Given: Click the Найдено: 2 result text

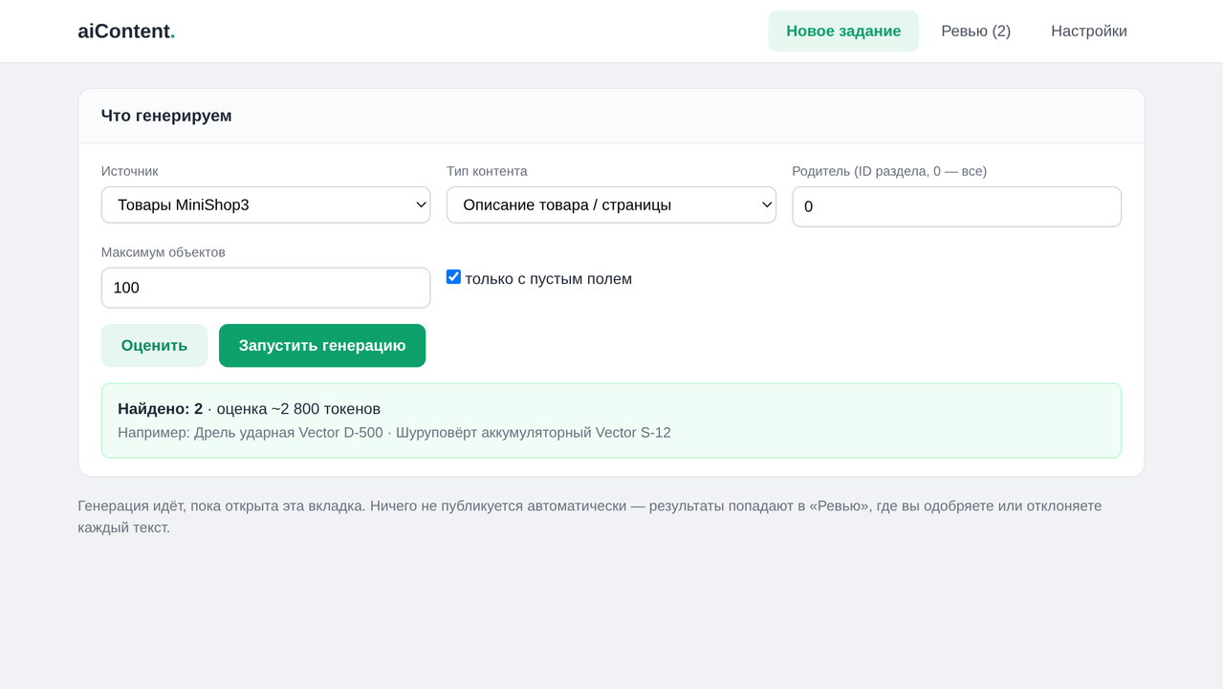Looking at the screenshot, I should click(x=160, y=409).
